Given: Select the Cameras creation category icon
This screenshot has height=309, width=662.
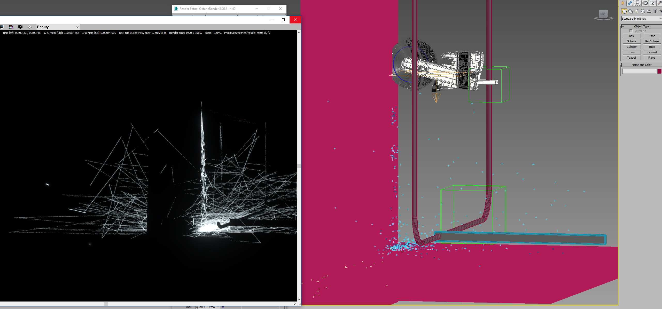Looking at the screenshot, I should tap(643, 11).
